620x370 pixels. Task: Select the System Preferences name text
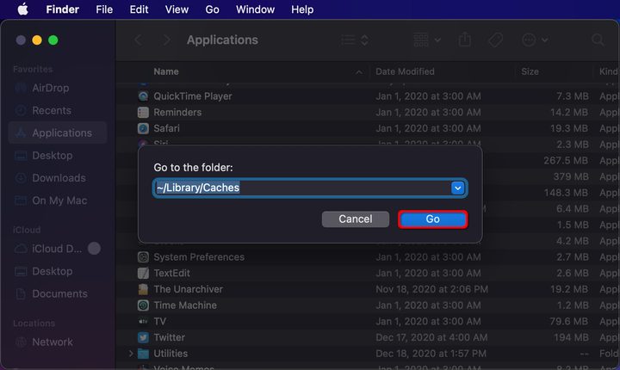[199, 257]
